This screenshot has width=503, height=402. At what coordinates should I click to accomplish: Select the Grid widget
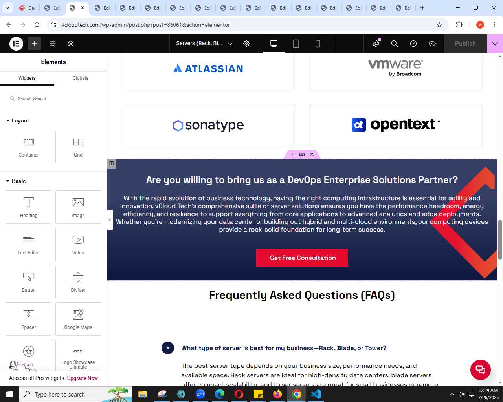[x=78, y=146]
